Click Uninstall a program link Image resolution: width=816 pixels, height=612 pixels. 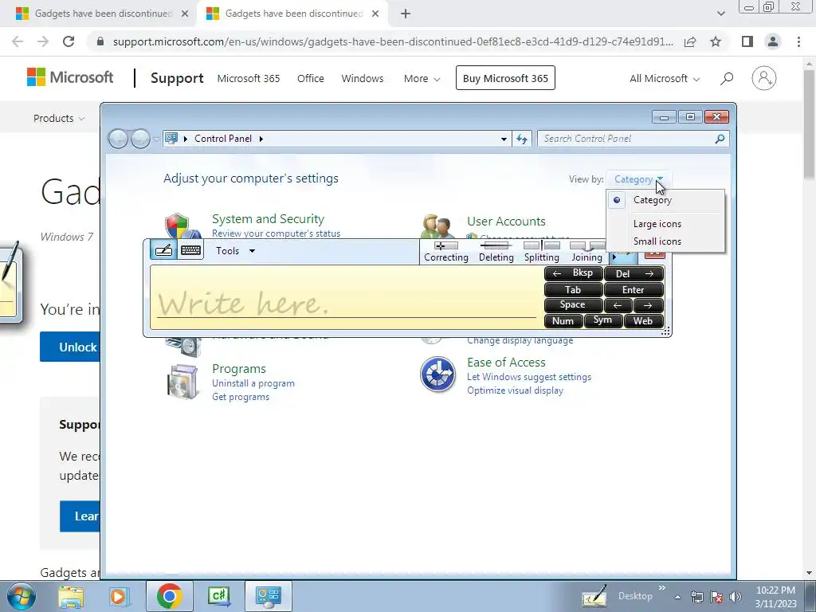pyautogui.click(x=253, y=383)
